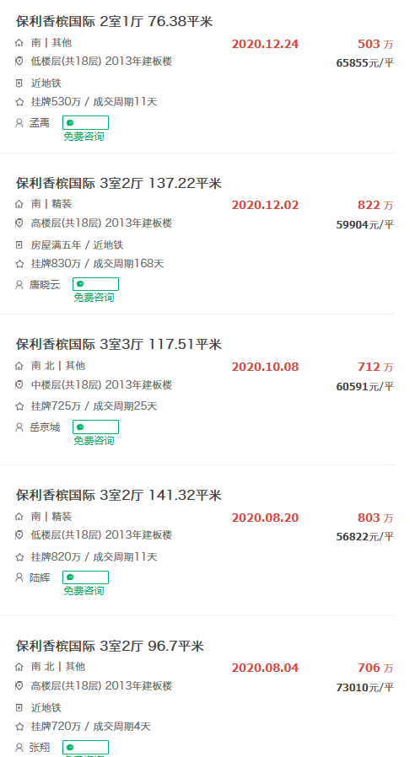Click the shield icon beside 房屋满五年 / 近地铁
Image resolution: width=410 pixels, height=757 pixels.
click(19, 245)
